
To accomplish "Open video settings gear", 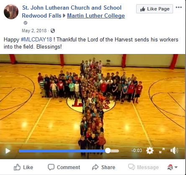I will [x=150, y=151].
